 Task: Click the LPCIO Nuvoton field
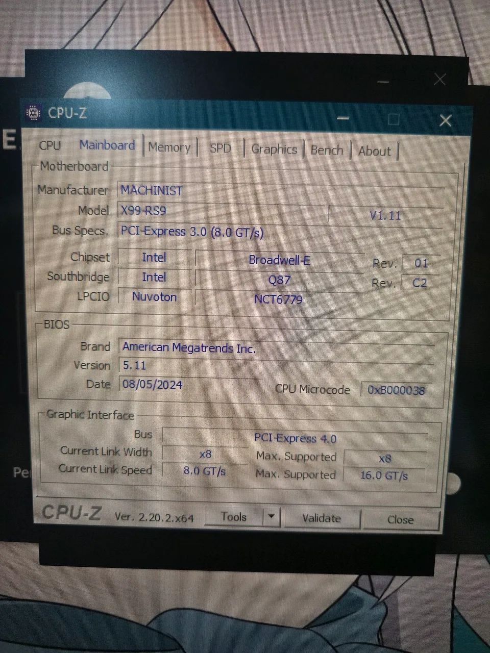pos(154,297)
